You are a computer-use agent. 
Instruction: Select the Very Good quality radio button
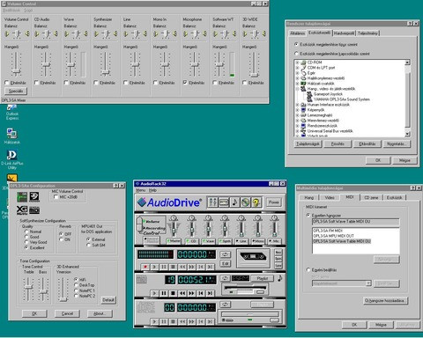click(26, 242)
